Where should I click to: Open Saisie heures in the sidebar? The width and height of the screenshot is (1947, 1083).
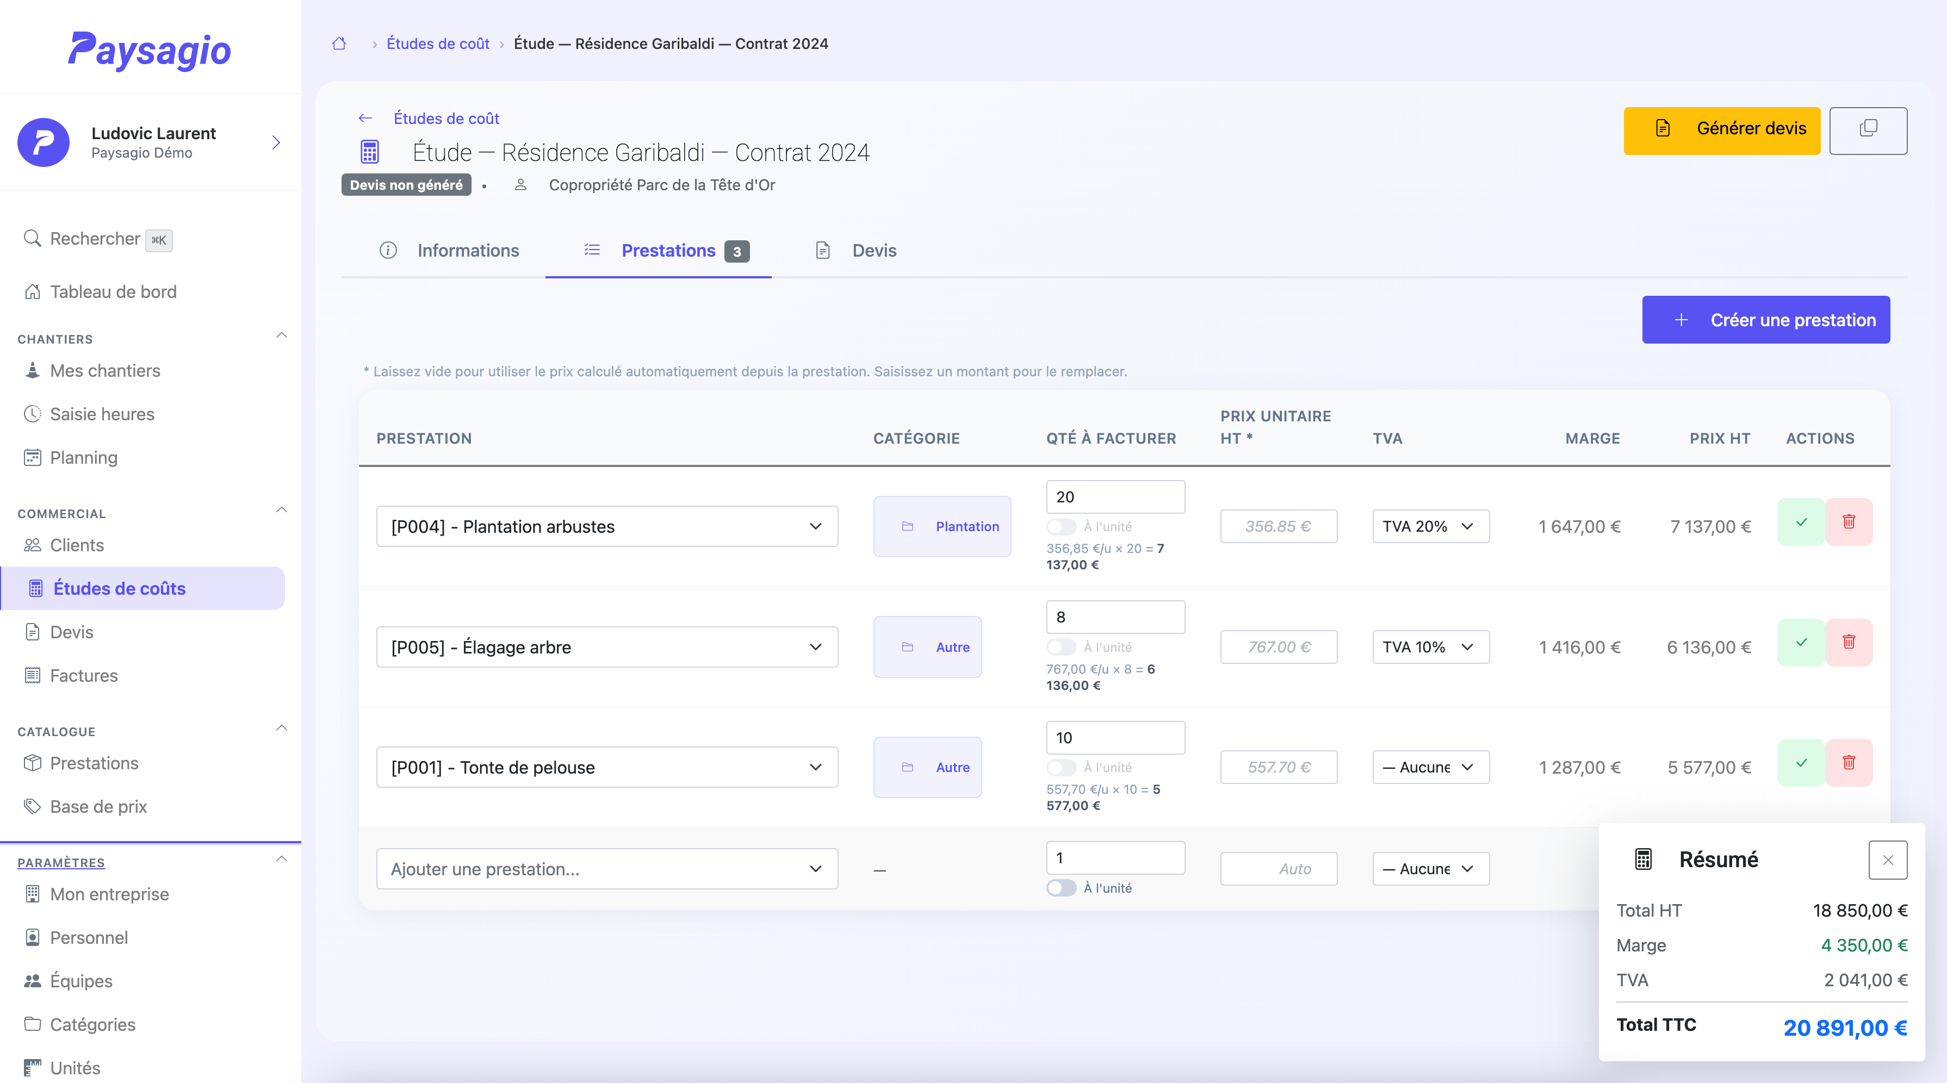click(x=102, y=414)
